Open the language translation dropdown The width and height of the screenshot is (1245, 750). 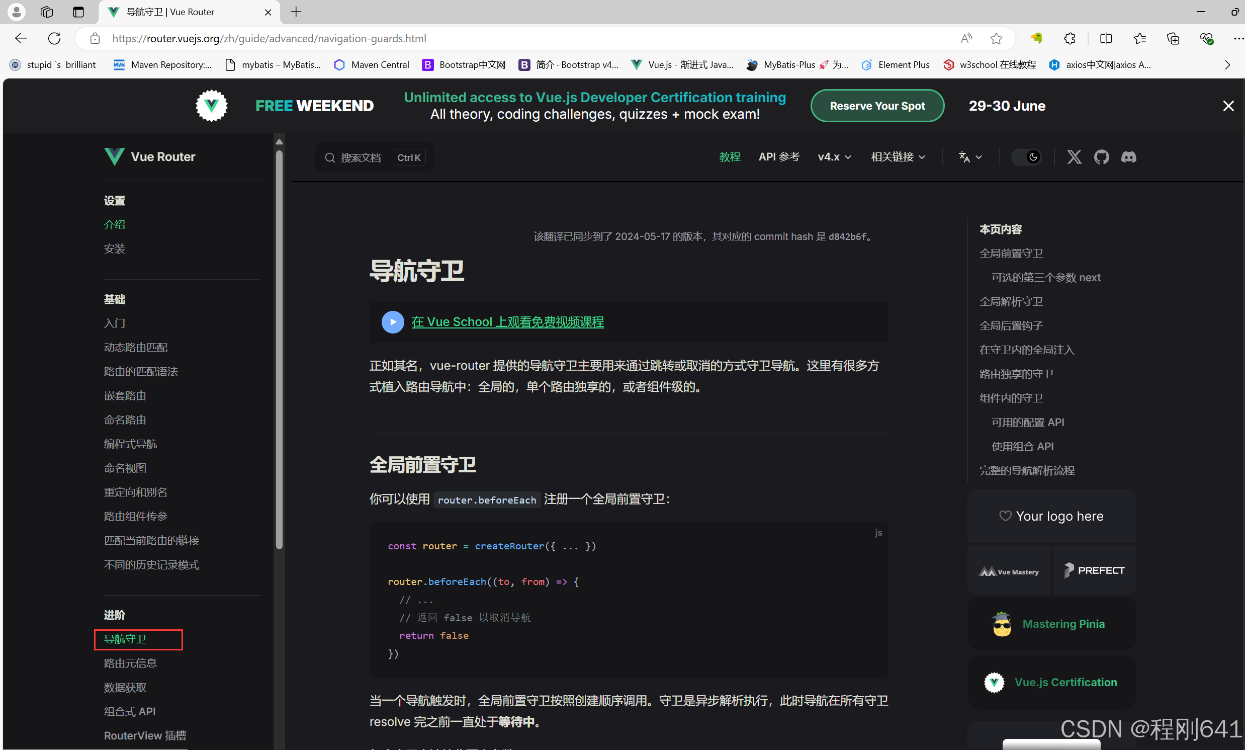coord(970,157)
